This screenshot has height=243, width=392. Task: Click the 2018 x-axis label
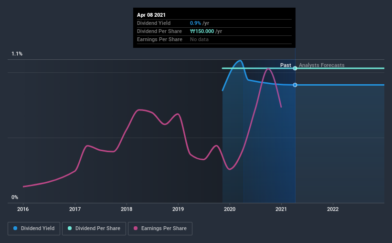coord(127,209)
